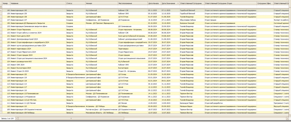This screenshot has height=122, width=291.
Task: Click the row selector for row 120
Action: point(1,74)
